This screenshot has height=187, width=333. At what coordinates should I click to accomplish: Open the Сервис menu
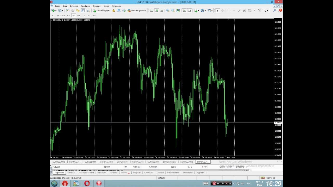(x=97, y=6)
